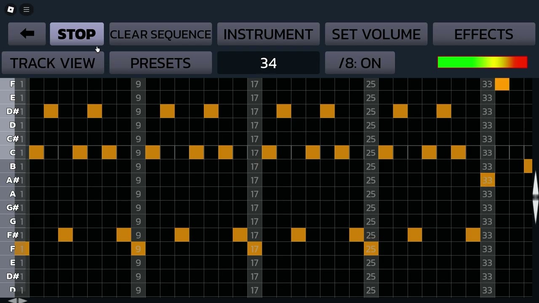Viewport: 539px width, 303px height.
Task: Click CLEAR SEQUENCE
Action: click(x=160, y=34)
